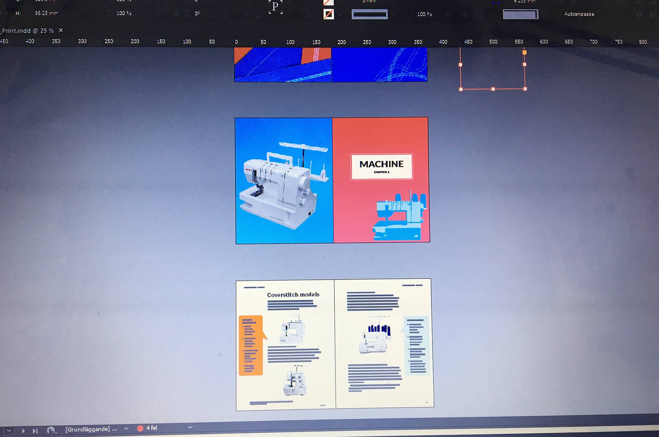This screenshot has width=659, height=437.
Task: Enable the Autoanpassa checkbox
Action: 558,14
